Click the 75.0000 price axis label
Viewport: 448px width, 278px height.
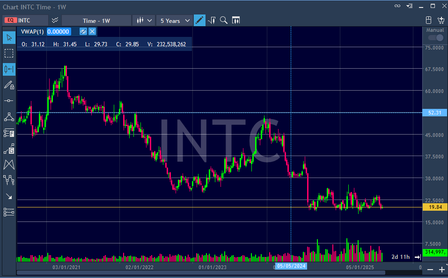click(434, 48)
